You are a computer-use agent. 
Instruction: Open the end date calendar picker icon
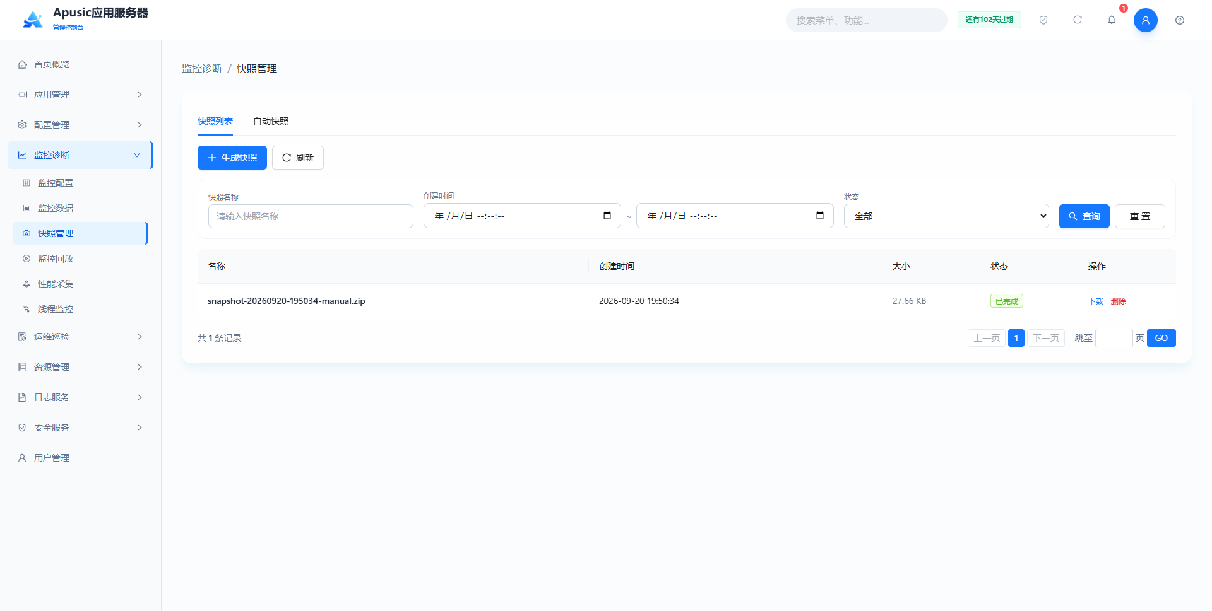(x=820, y=216)
